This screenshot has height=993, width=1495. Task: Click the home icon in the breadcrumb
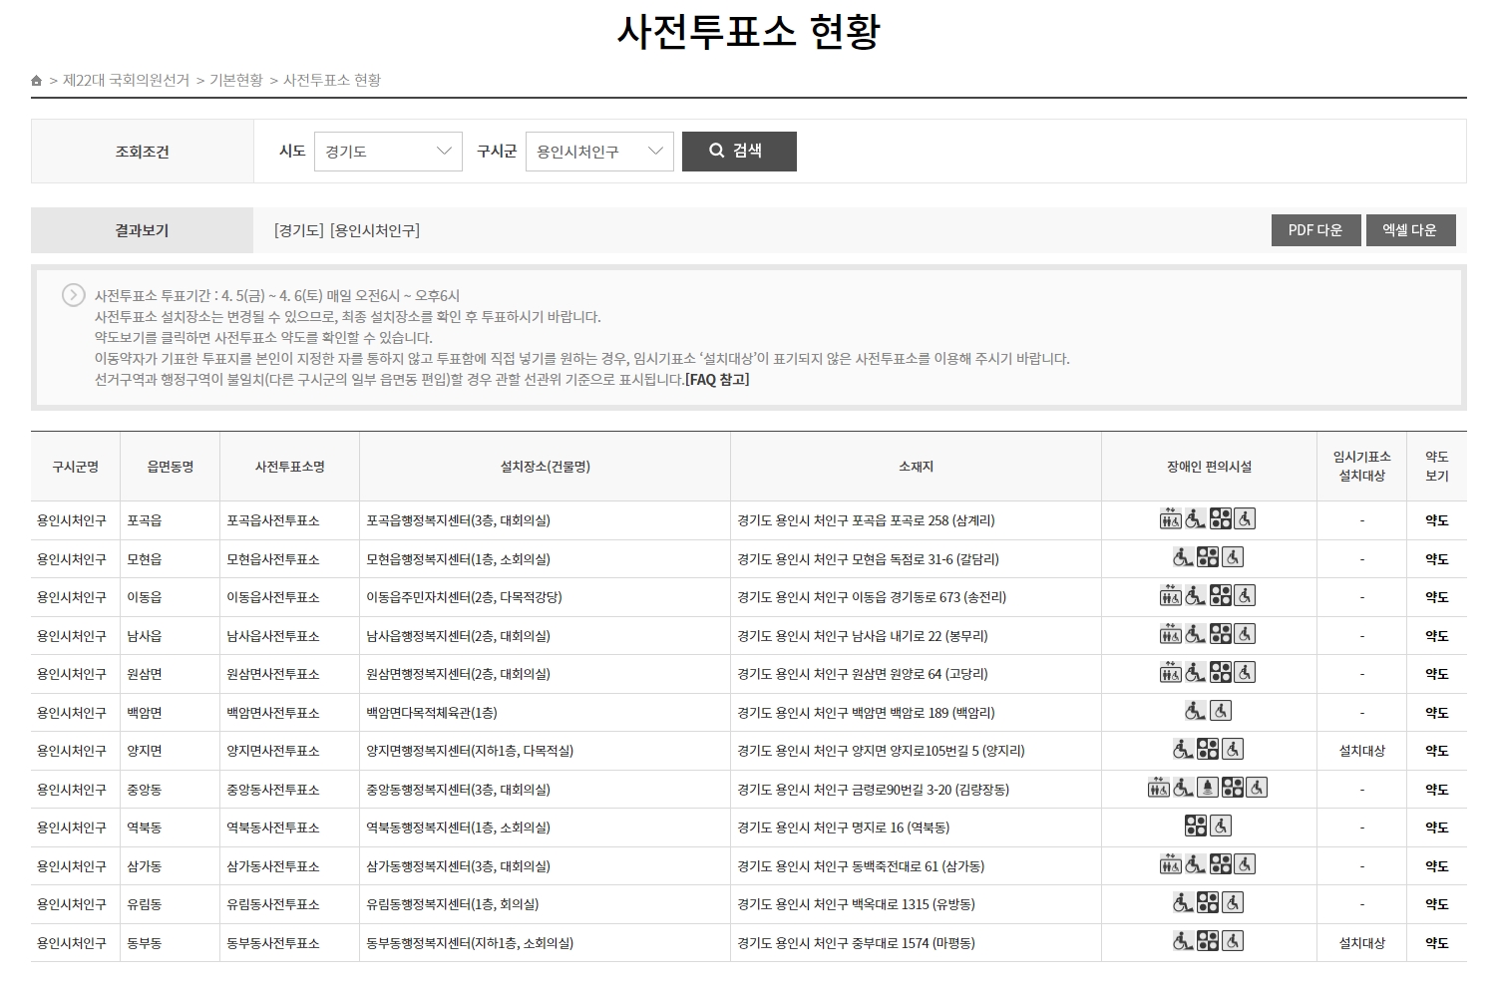point(37,81)
